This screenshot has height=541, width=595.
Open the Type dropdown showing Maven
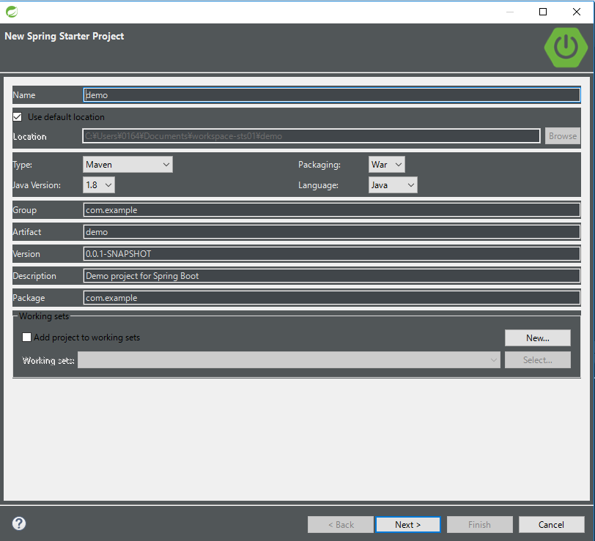[x=127, y=165]
